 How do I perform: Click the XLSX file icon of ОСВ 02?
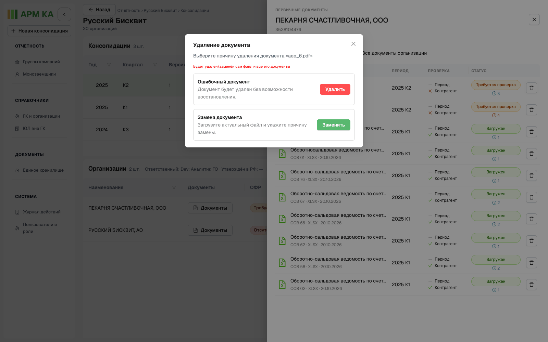click(x=282, y=285)
